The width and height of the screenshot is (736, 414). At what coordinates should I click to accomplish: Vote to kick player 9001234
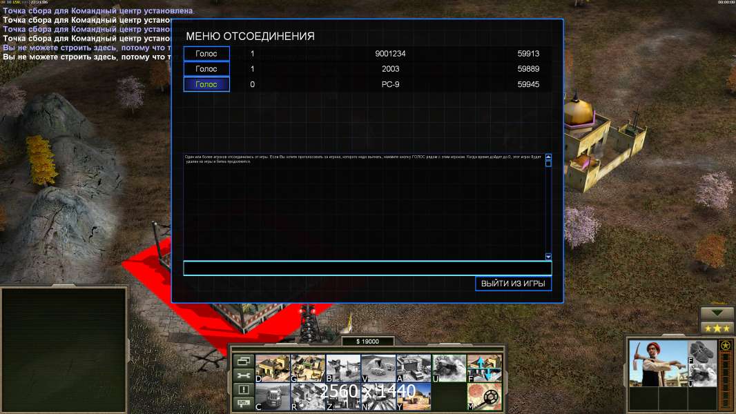click(206, 53)
